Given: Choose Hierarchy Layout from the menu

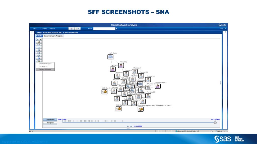Looking at the screenshot, I should (45, 69).
